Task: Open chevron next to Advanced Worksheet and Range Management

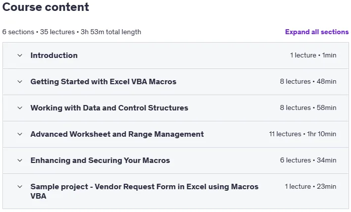Action: 20,134
